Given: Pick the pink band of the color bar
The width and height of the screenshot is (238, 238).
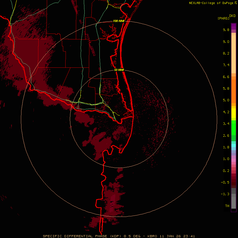Looking at the screenshot, I should point(234,160).
